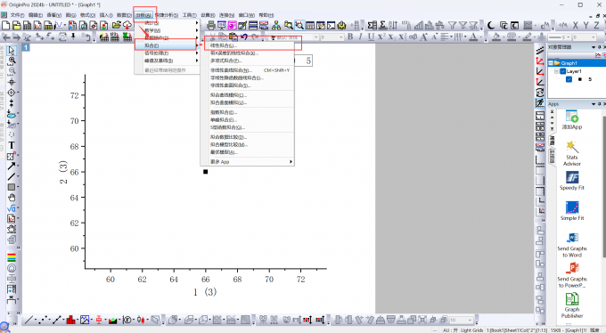Open the Stats Advisor app
Screen dimensions: 606x333
[x=571, y=153]
